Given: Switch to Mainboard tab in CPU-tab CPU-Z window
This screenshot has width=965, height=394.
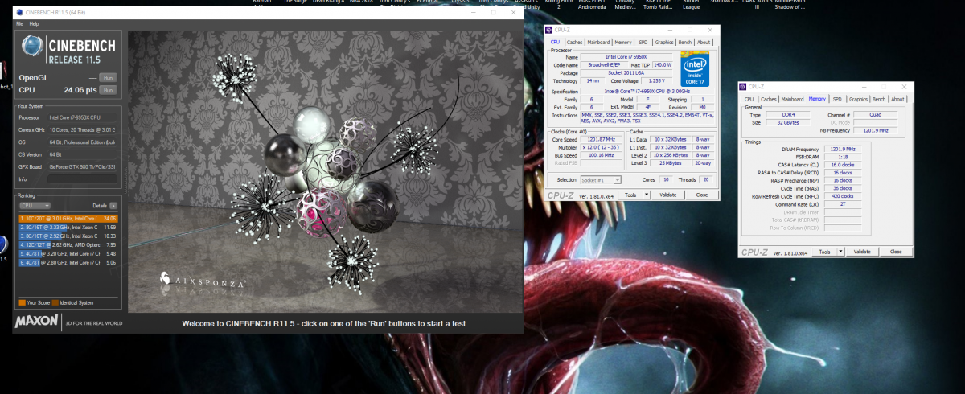Looking at the screenshot, I should 598,42.
